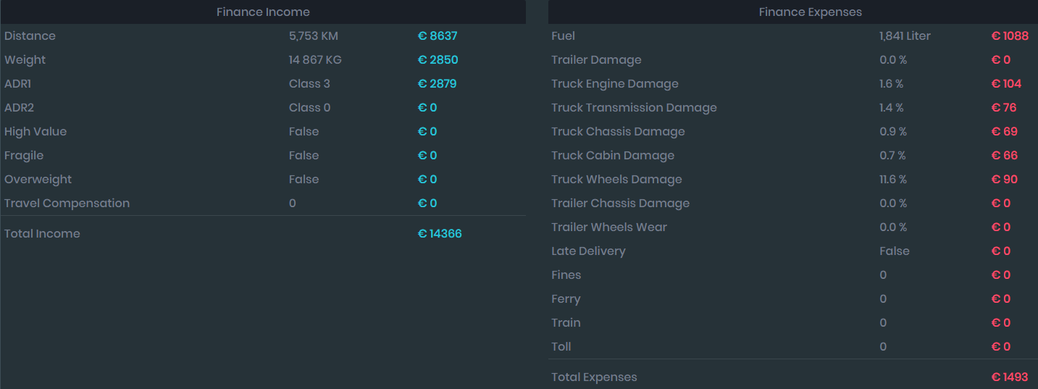Click the Travel Compensation label

[67, 204]
